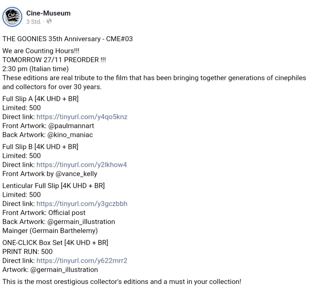Open the Full Slip B tinyurl link

click(x=82, y=165)
